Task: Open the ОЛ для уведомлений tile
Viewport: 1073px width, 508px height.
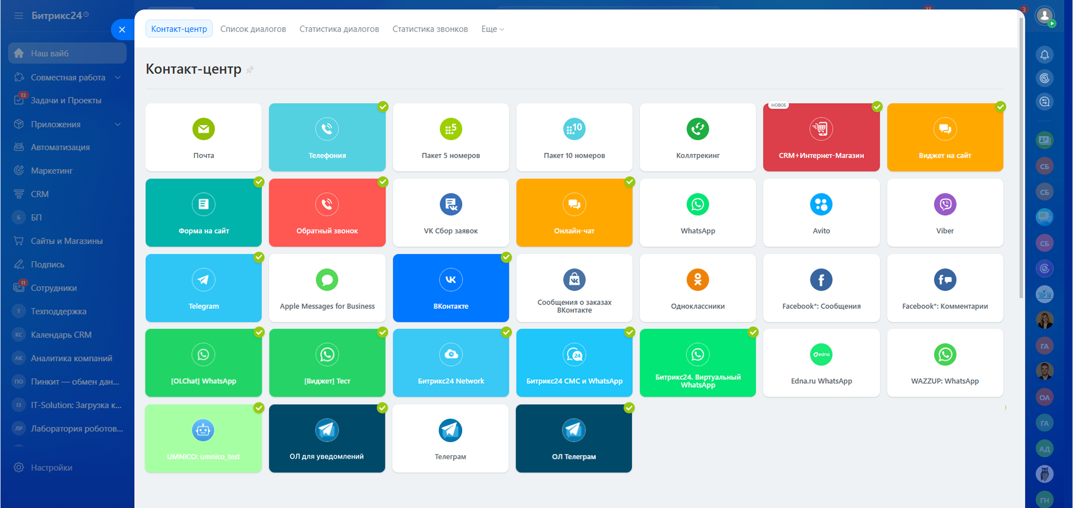Action: coord(327,438)
